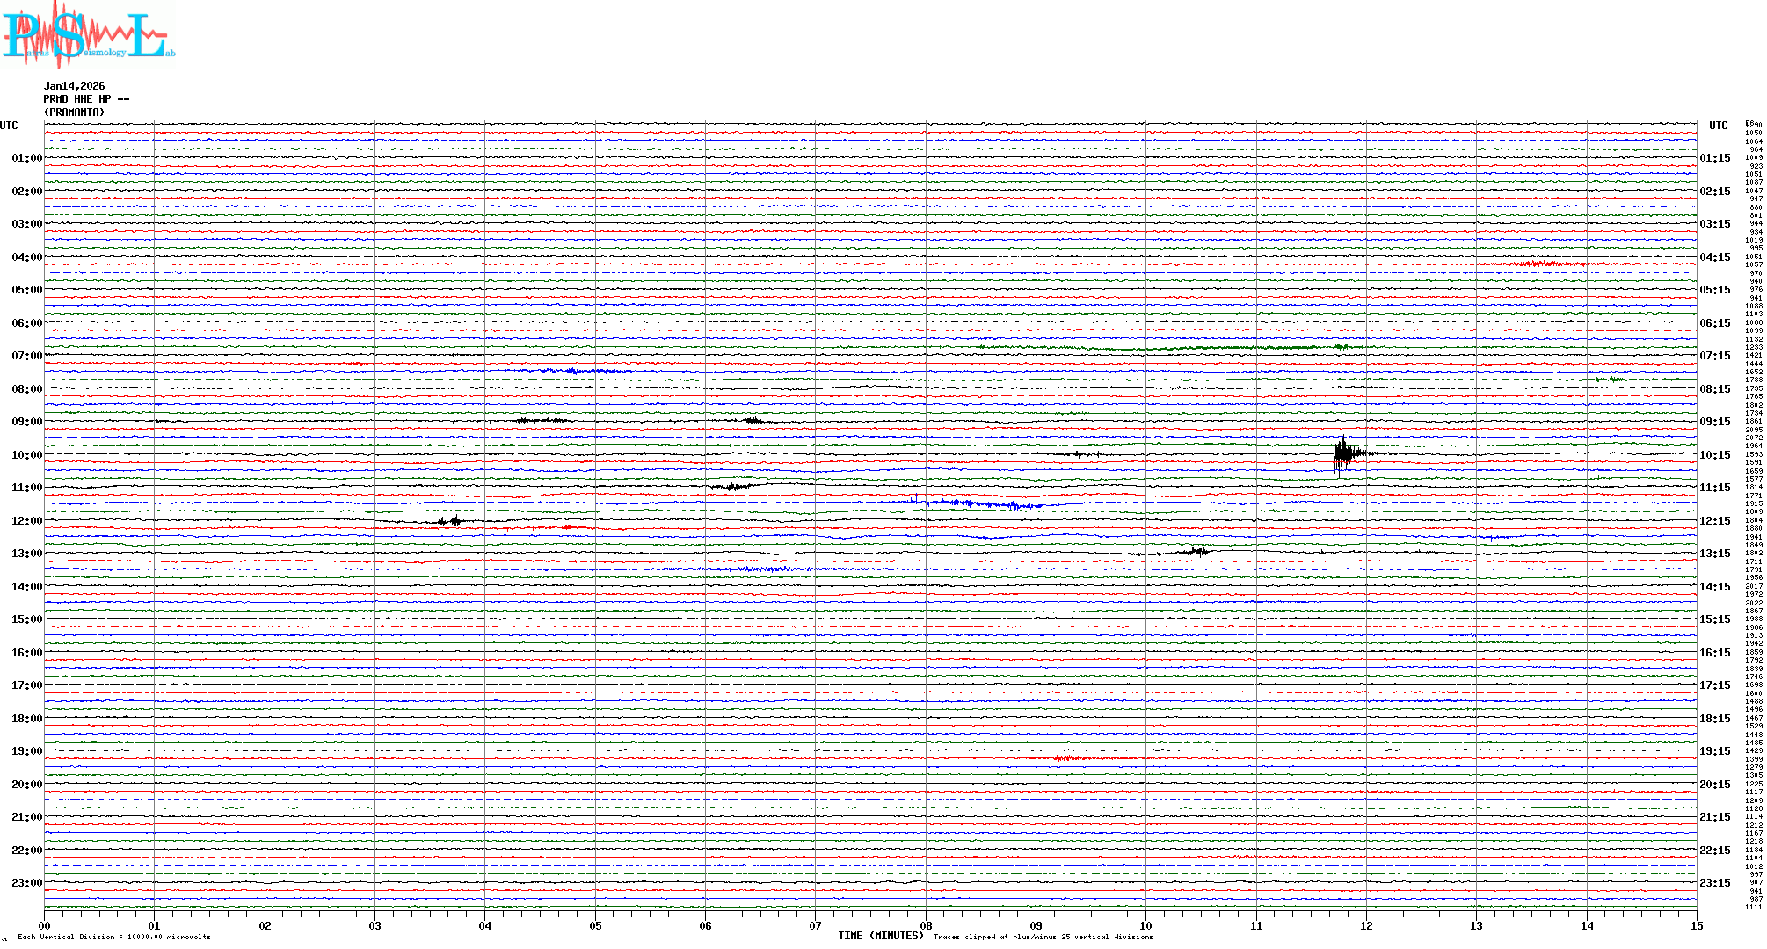Image resolution: width=1767 pixels, height=949 pixels.
Task: Click the large black earthquake spike near minute 12
Action: pos(1342,453)
